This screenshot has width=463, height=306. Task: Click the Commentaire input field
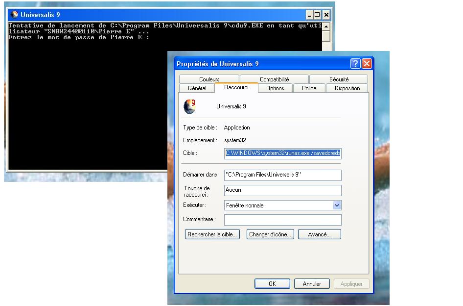click(x=282, y=220)
